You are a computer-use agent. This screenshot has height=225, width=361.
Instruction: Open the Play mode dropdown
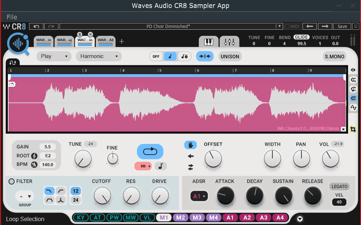pos(54,56)
